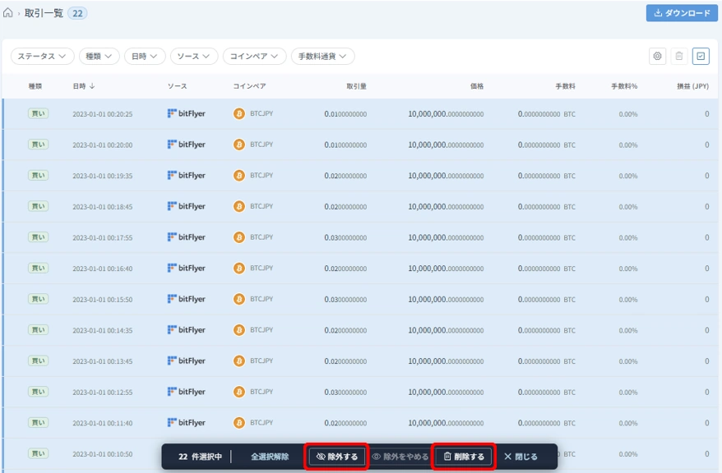Sort by 日時 column header
Viewport: 722px width, 473px height.
(84, 86)
